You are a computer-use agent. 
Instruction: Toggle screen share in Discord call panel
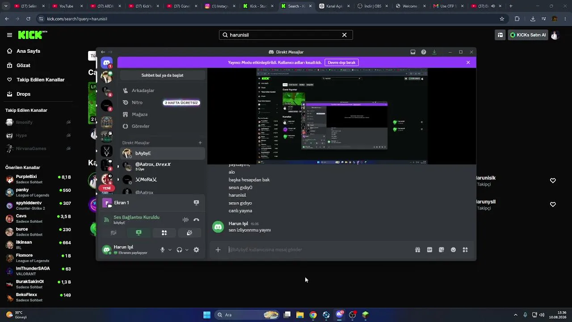pyautogui.click(x=139, y=233)
